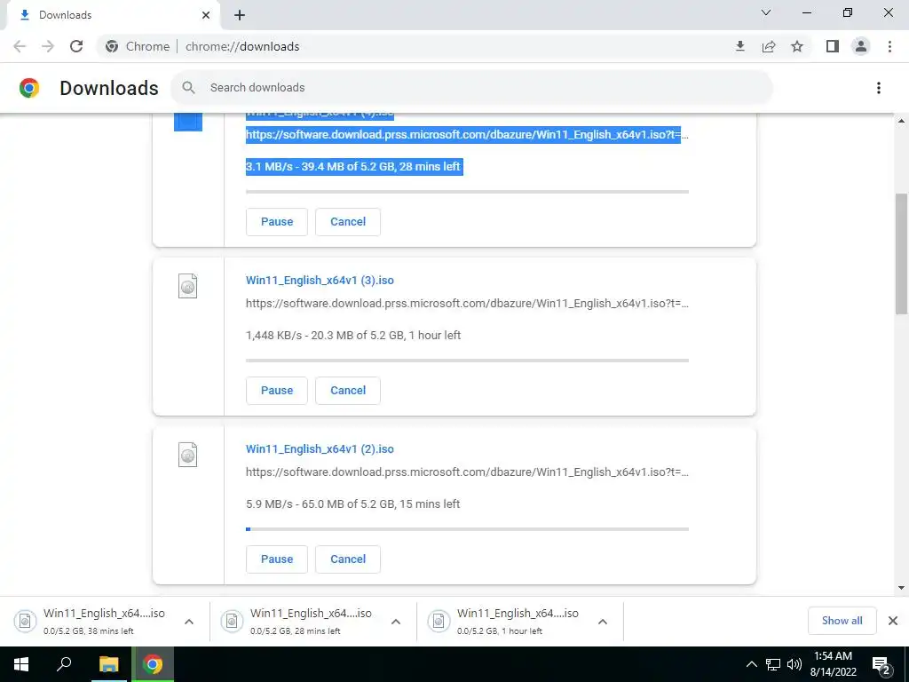Image resolution: width=909 pixels, height=682 pixels.
Task: Pause the 28 mins left download
Action: 277,221
